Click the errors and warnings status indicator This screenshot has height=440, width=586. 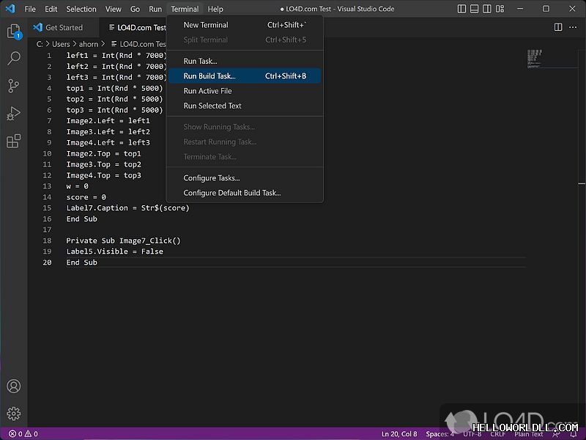23,434
